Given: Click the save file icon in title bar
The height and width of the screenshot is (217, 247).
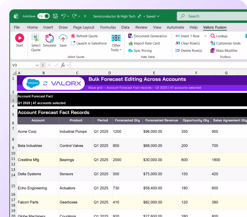Looking at the screenshot, I should tap(55, 16).
